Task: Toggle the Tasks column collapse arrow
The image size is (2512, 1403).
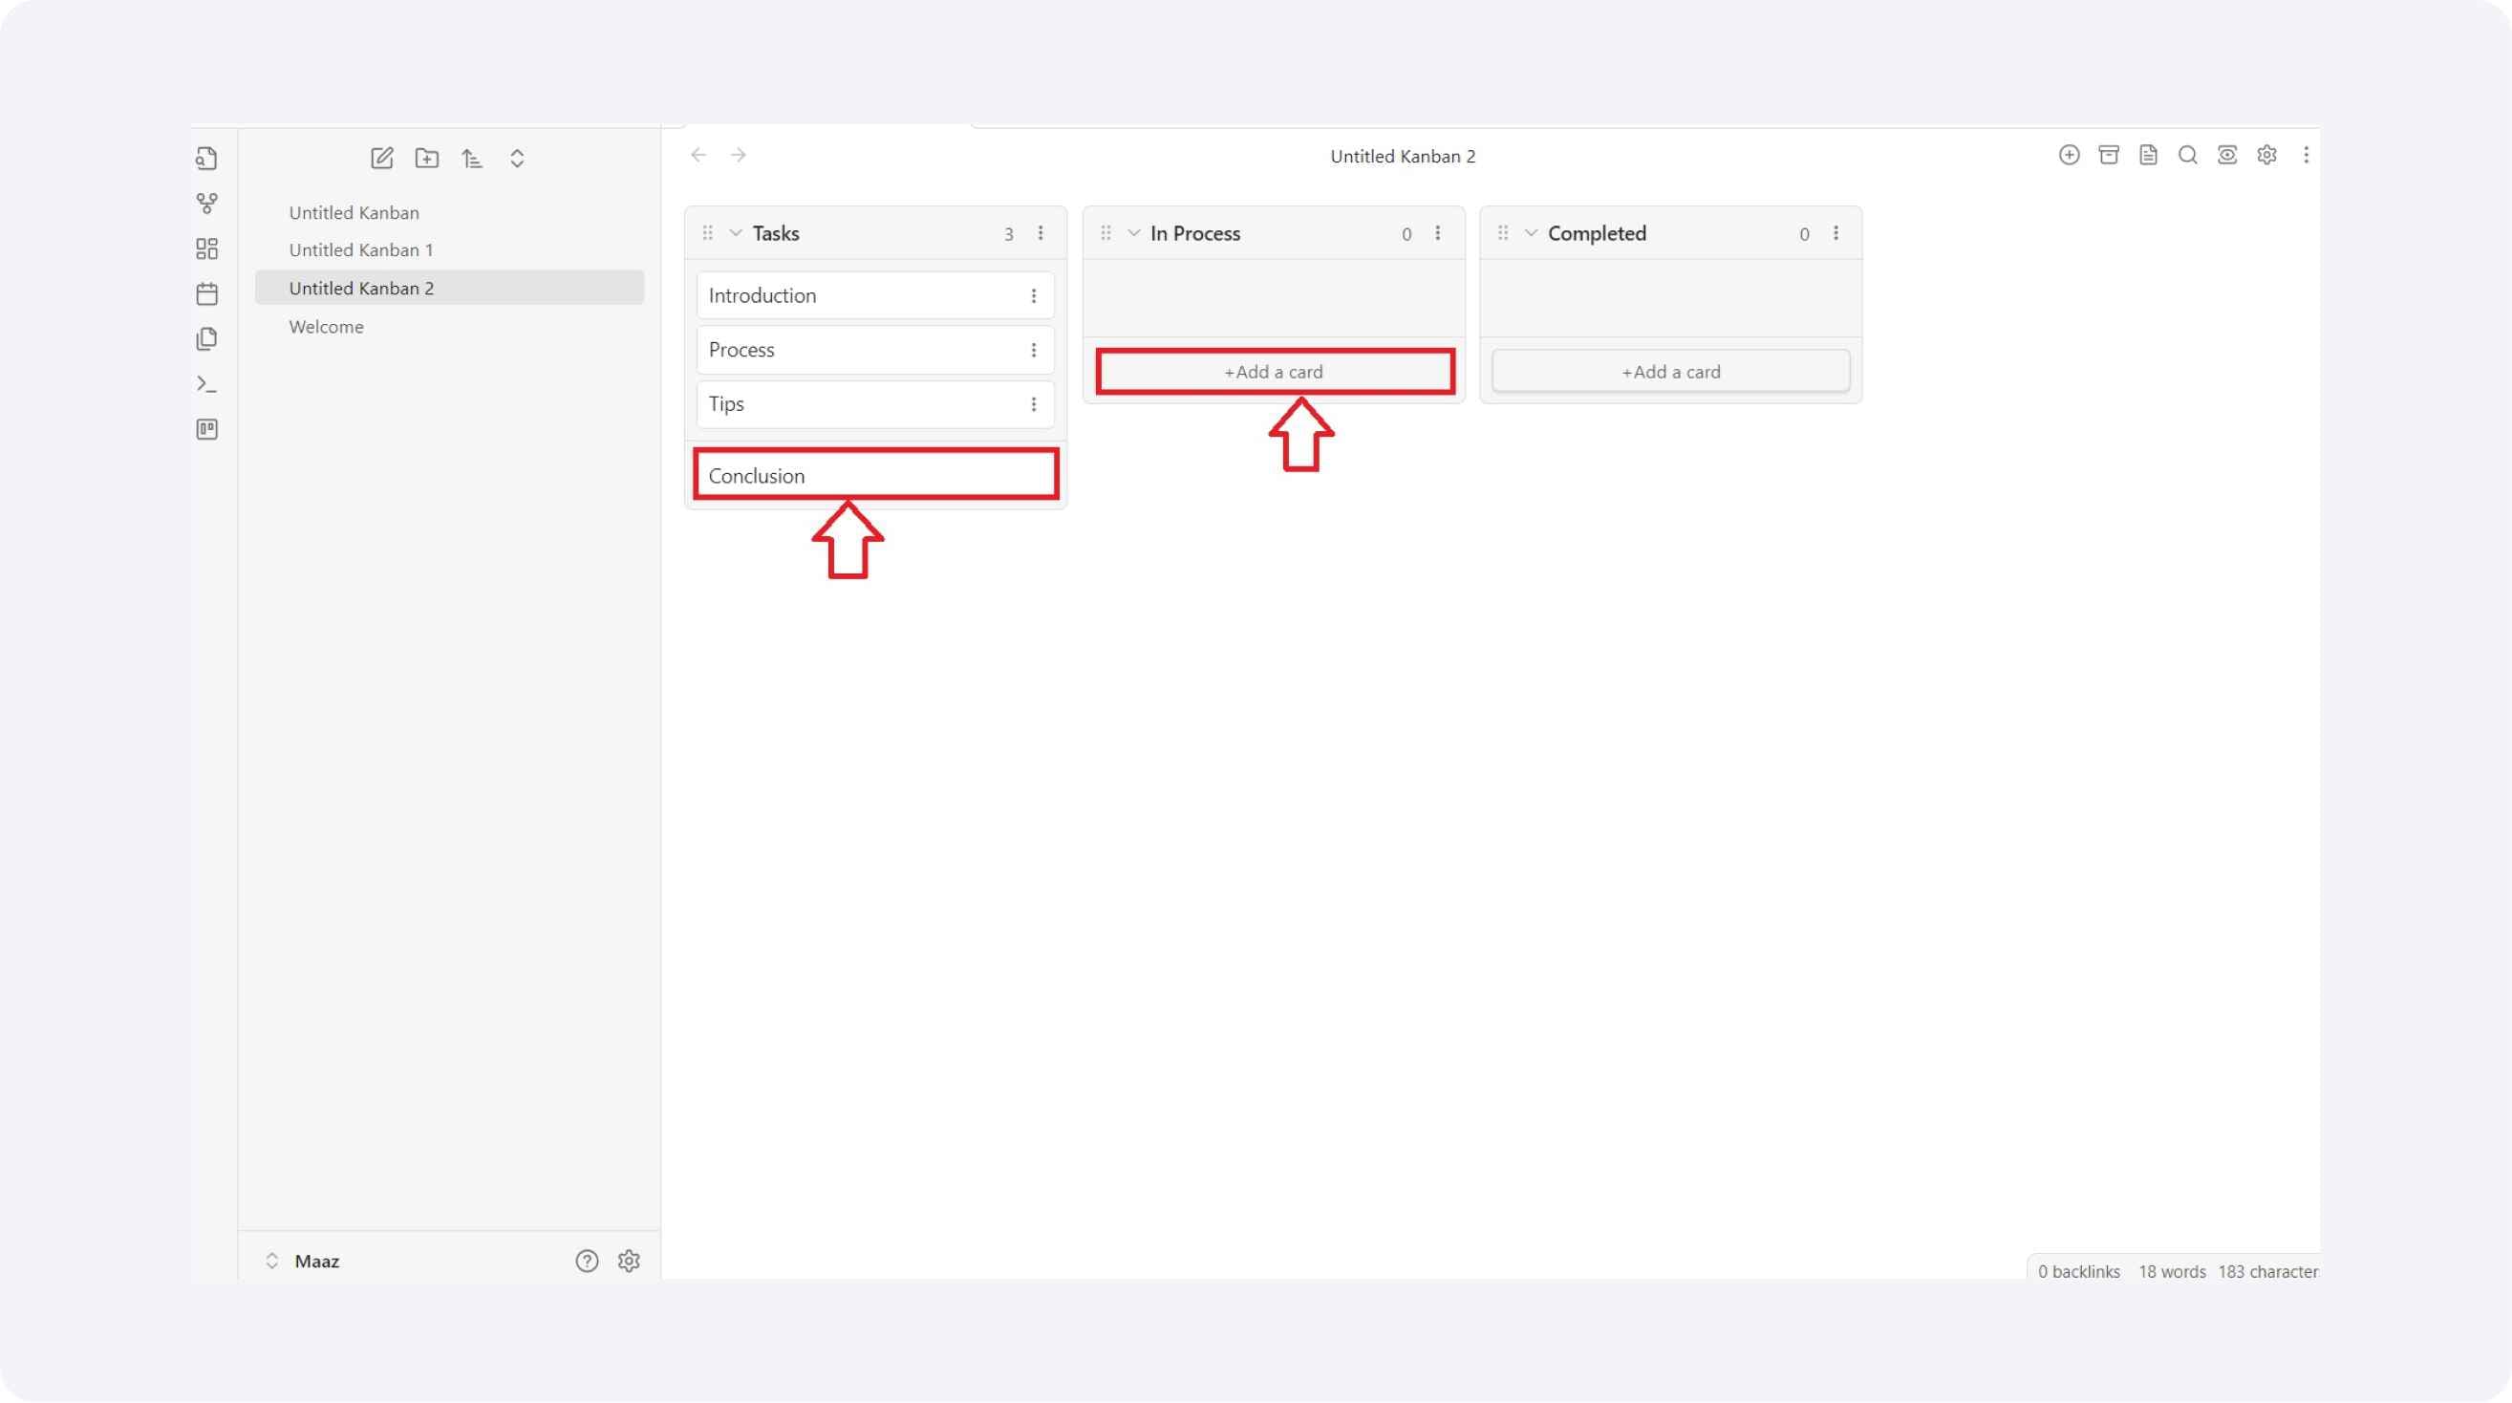Action: (737, 233)
